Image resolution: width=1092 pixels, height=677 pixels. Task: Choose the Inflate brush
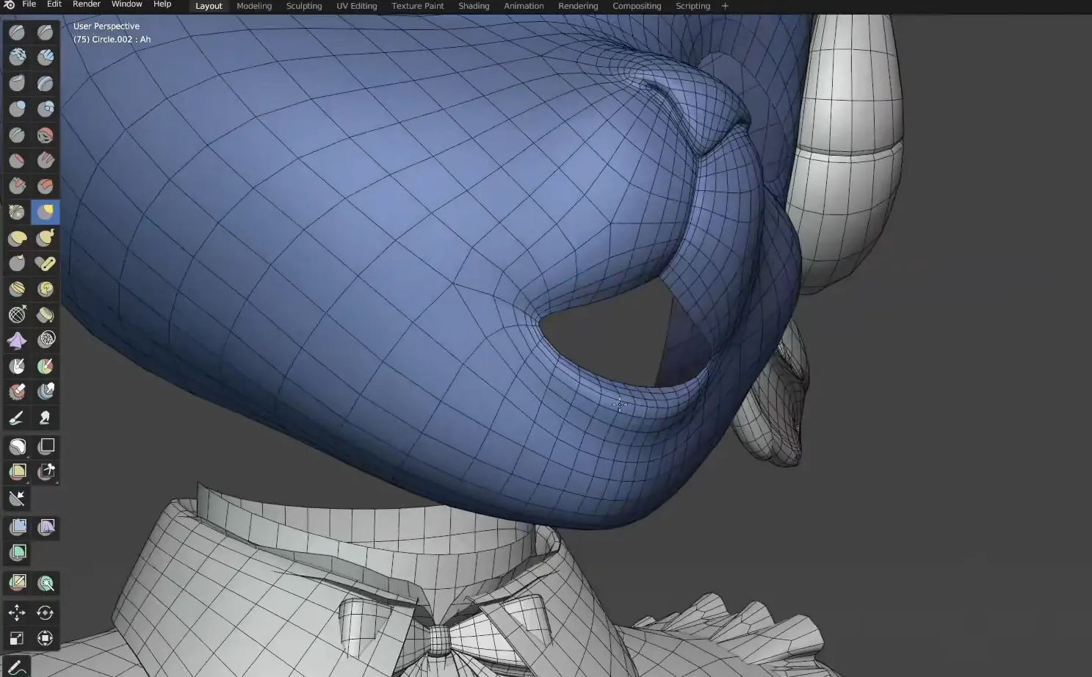(x=17, y=109)
